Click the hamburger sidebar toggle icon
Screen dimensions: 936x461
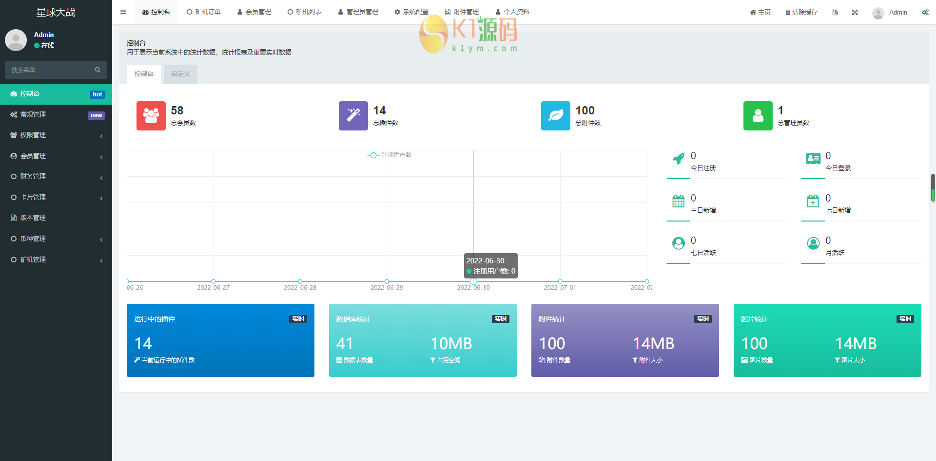123,12
